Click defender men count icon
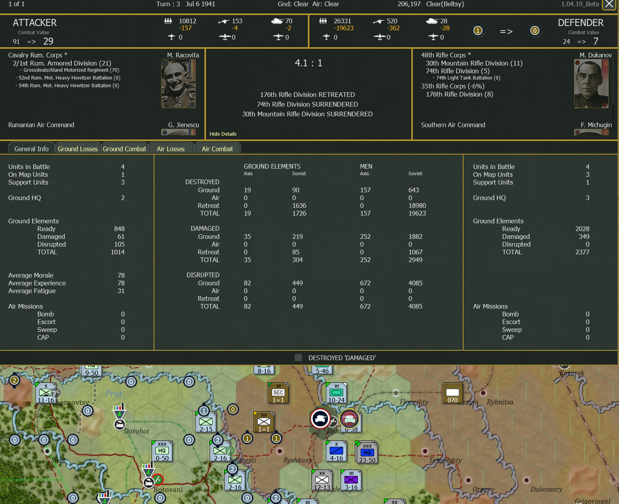The width and height of the screenshot is (619, 504). 323,21
